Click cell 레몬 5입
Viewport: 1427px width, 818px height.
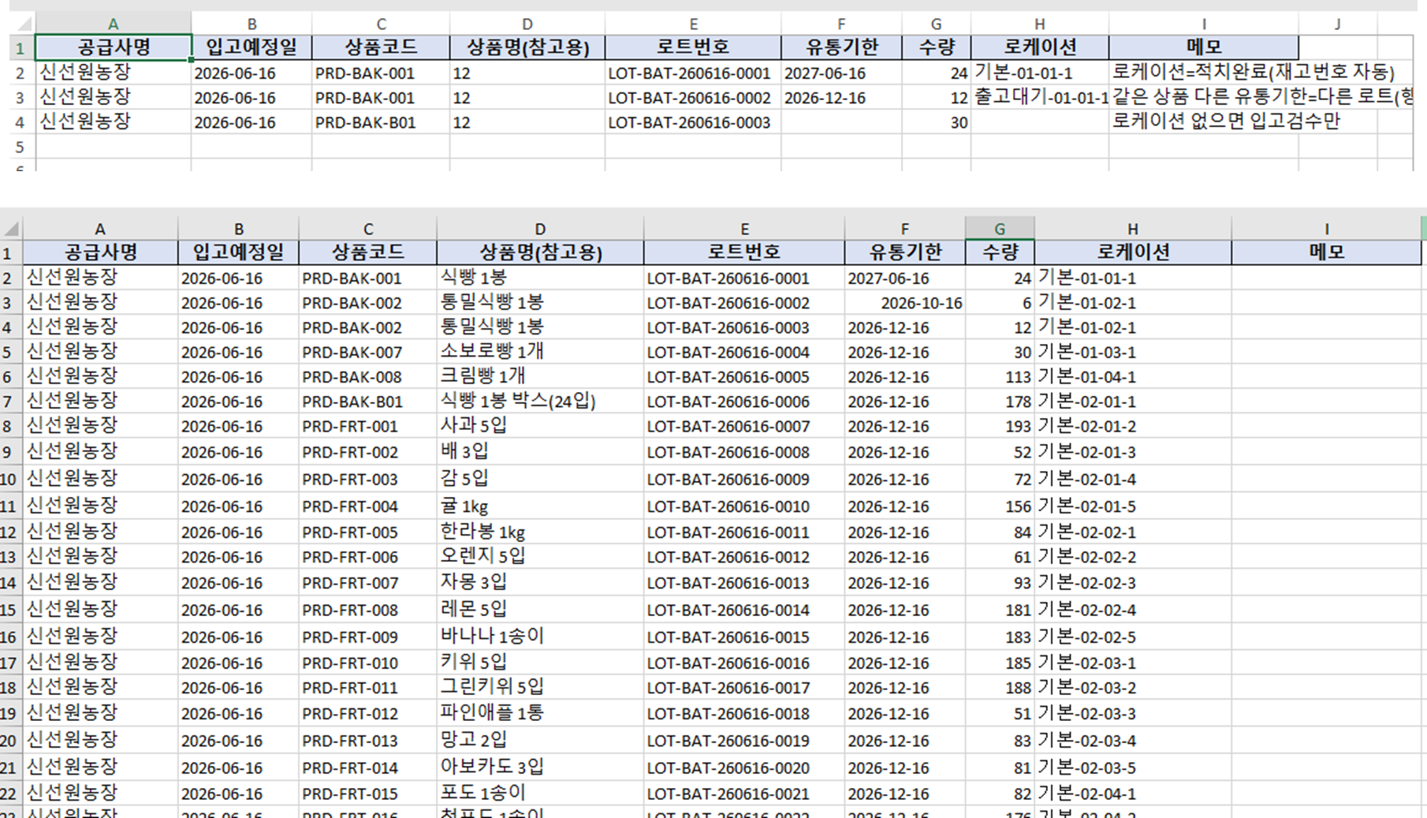539,610
